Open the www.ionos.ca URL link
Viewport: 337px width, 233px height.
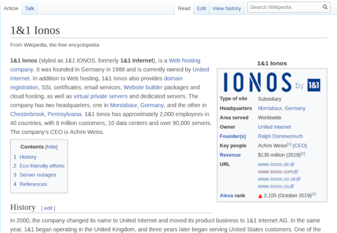click(273, 187)
